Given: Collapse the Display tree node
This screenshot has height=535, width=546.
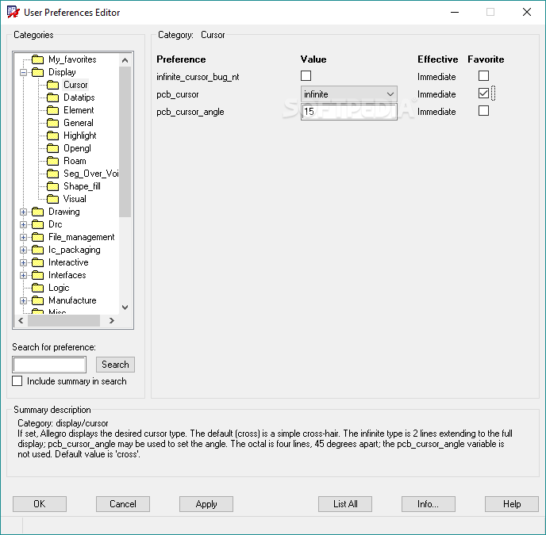Looking at the screenshot, I should click(23, 72).
